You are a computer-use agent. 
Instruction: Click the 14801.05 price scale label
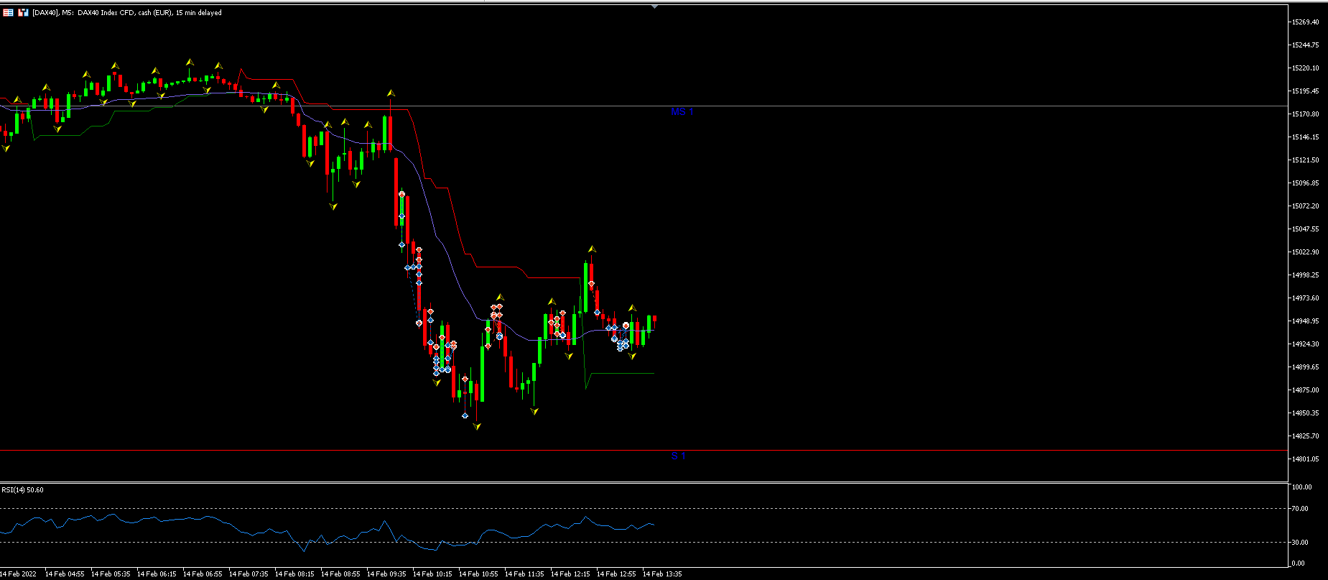click(x=1305, y=459)
